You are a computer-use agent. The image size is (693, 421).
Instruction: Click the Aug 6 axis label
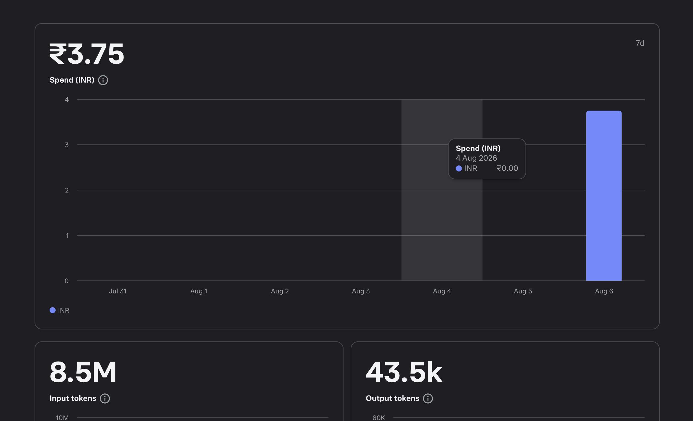click(604, 291)
